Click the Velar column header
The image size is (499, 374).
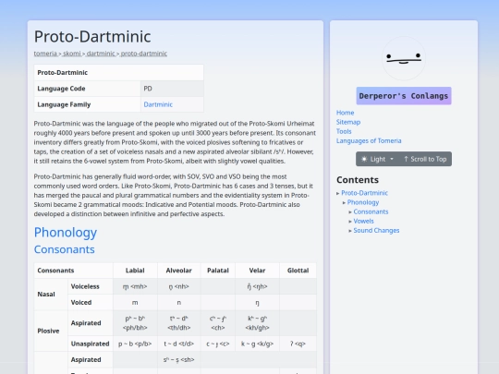tap(257, 271)
